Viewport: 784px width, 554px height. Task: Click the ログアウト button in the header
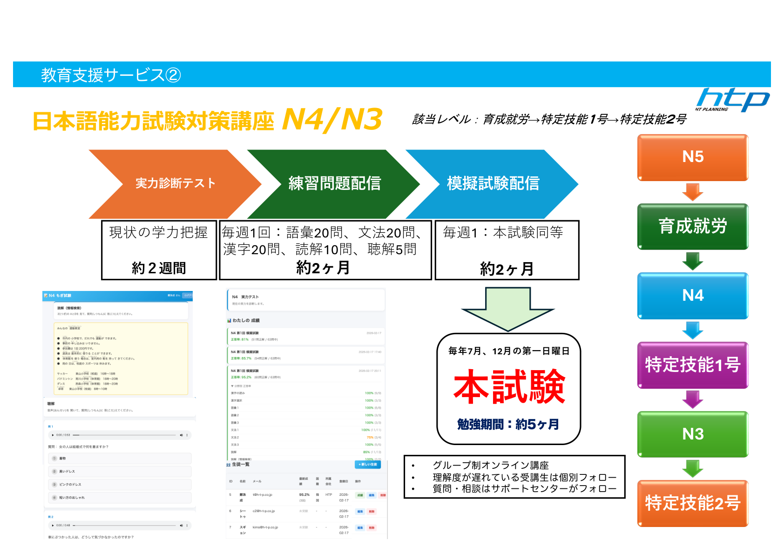[188, 296]
